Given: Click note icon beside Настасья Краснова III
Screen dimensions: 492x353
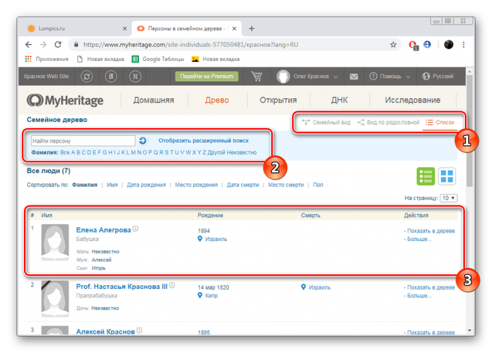Looking at the screenshot, I should point(172,285).
